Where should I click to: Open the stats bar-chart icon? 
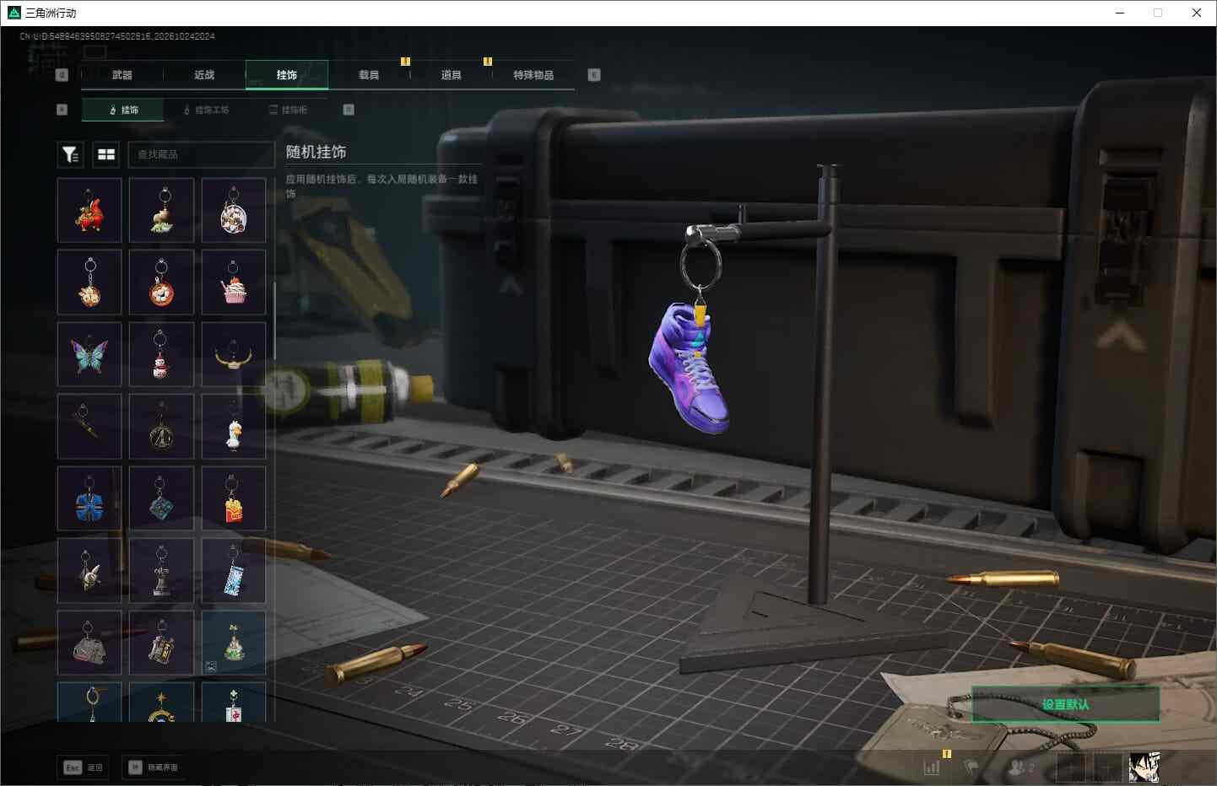pyautogui.click(x=932, y=767)
